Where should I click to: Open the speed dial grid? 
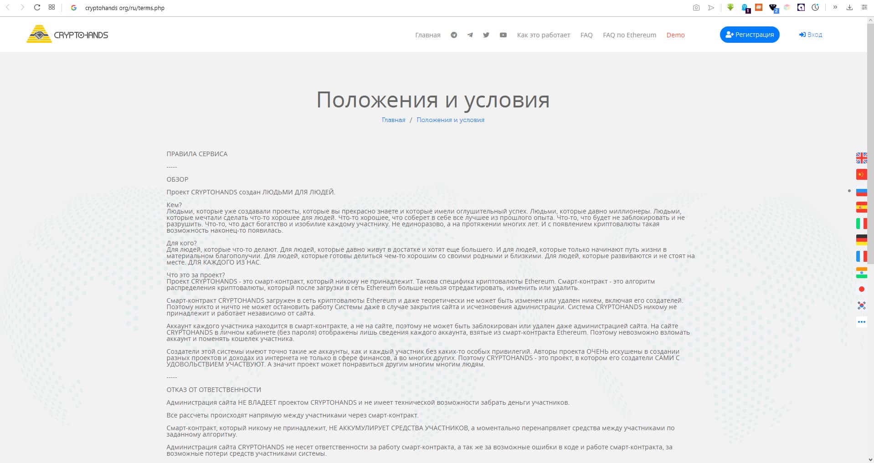pos(51,7)
